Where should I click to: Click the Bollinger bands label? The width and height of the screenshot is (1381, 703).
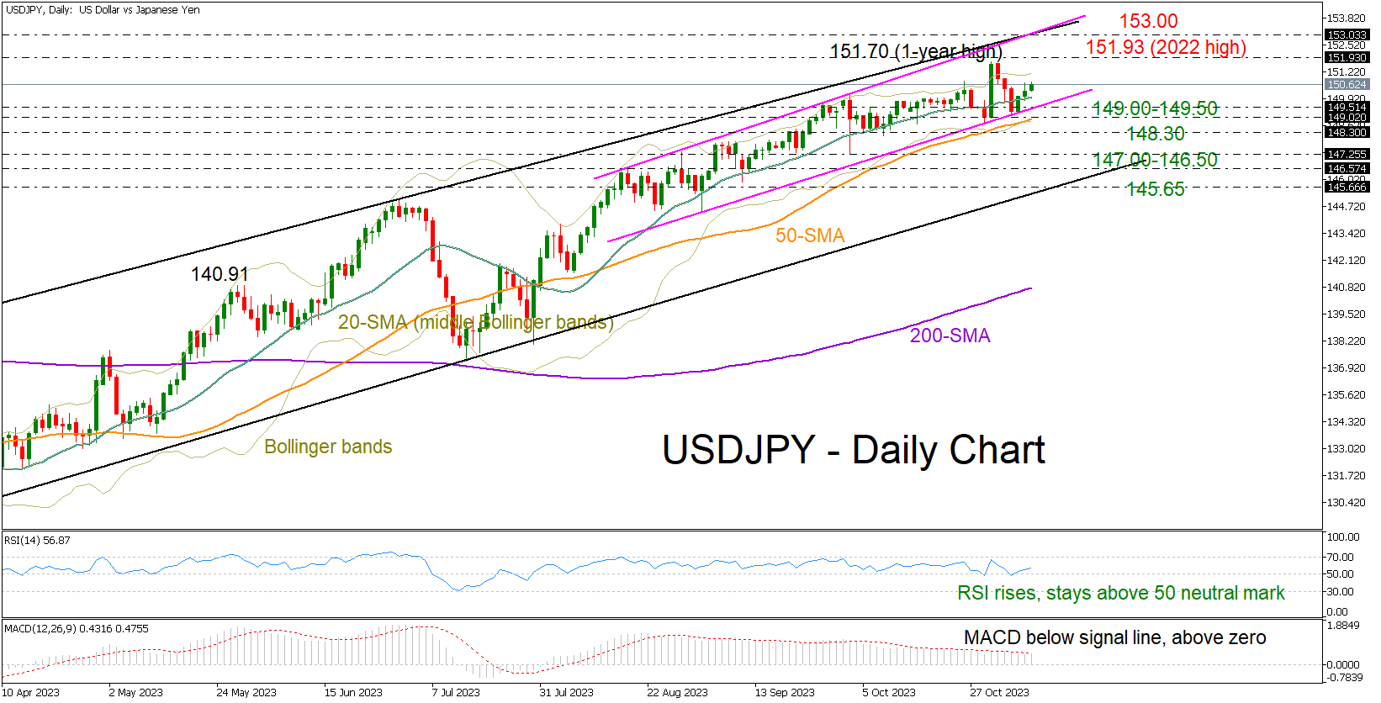pos(328,447)
